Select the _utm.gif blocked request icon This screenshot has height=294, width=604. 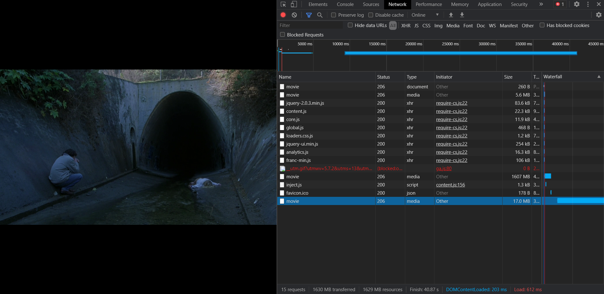(283, 169)
